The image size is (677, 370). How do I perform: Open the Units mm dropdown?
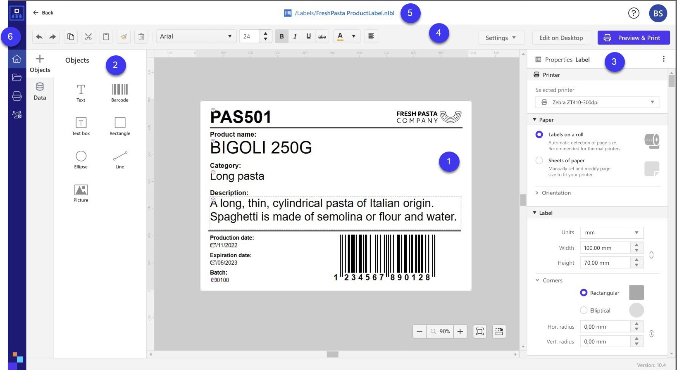point(611,232)
